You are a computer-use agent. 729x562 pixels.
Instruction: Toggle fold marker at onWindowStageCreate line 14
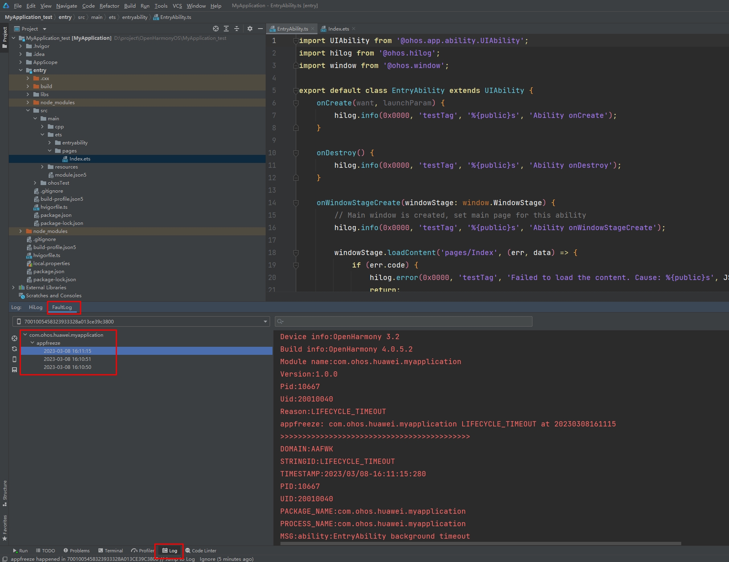pos(296,203)
